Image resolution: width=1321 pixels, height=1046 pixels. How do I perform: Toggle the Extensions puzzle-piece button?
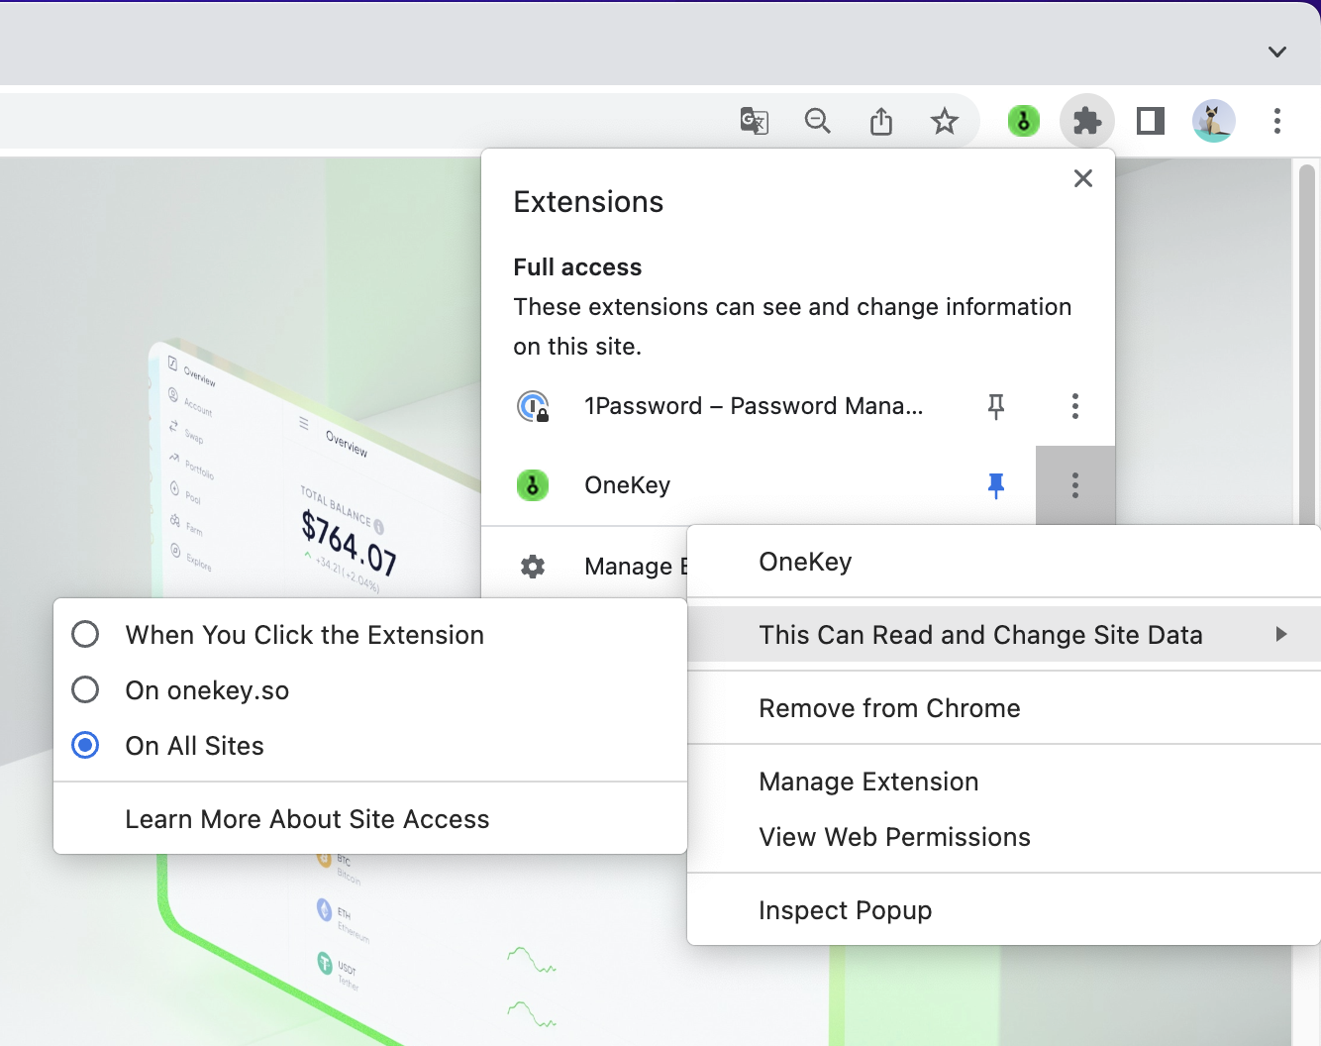[x=1087, y=121]
